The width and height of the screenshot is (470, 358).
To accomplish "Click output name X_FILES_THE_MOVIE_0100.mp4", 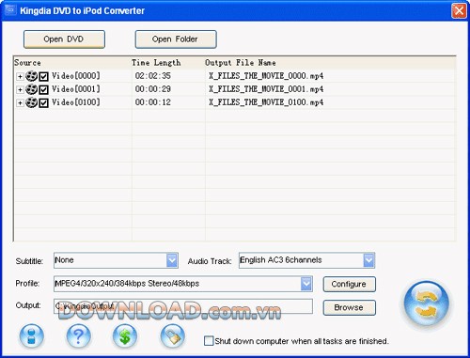I will click(x=266, y=102).
